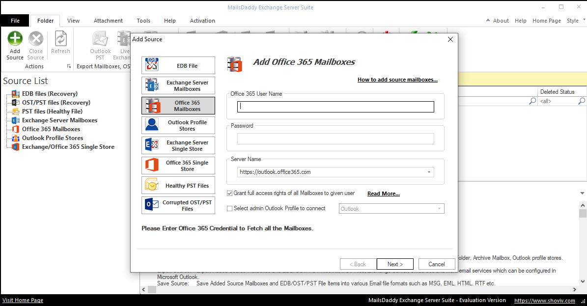Switch to the Folder tab
The height and width of the screenshot is (306, 587).
pos(45,21)
